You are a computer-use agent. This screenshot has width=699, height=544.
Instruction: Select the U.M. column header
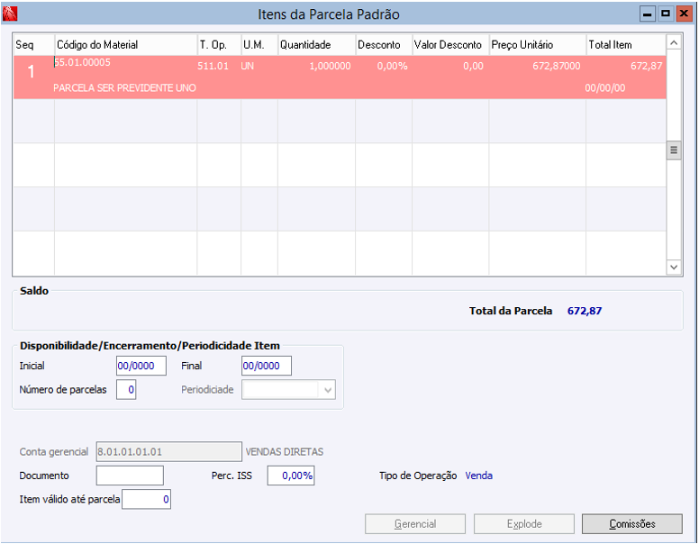point(259,45)
